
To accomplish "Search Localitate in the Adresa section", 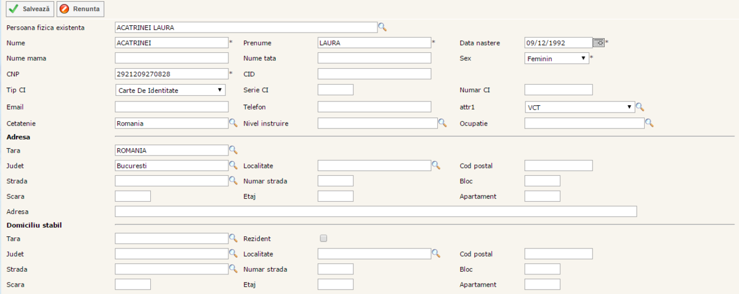I will pos(436,165).
